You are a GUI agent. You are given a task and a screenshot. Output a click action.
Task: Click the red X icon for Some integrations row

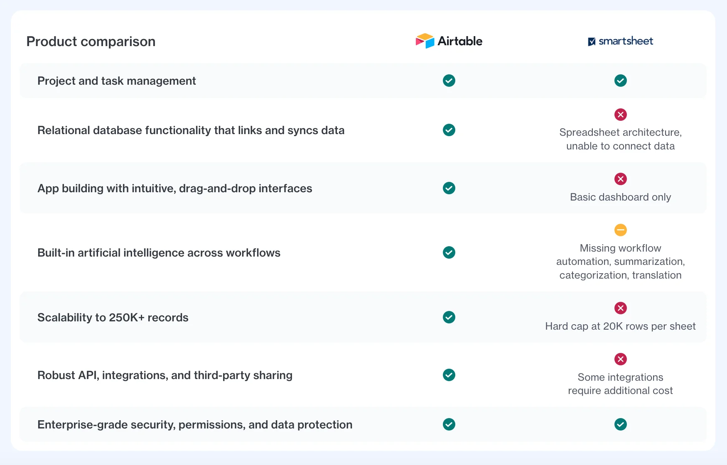[621, 359]
